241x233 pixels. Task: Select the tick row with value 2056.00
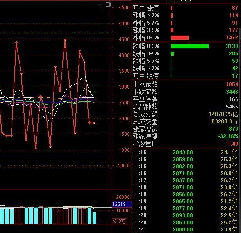click(185, 194)
